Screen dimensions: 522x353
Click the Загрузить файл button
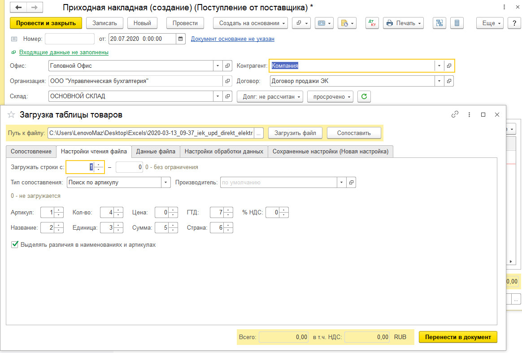[295, 133]
